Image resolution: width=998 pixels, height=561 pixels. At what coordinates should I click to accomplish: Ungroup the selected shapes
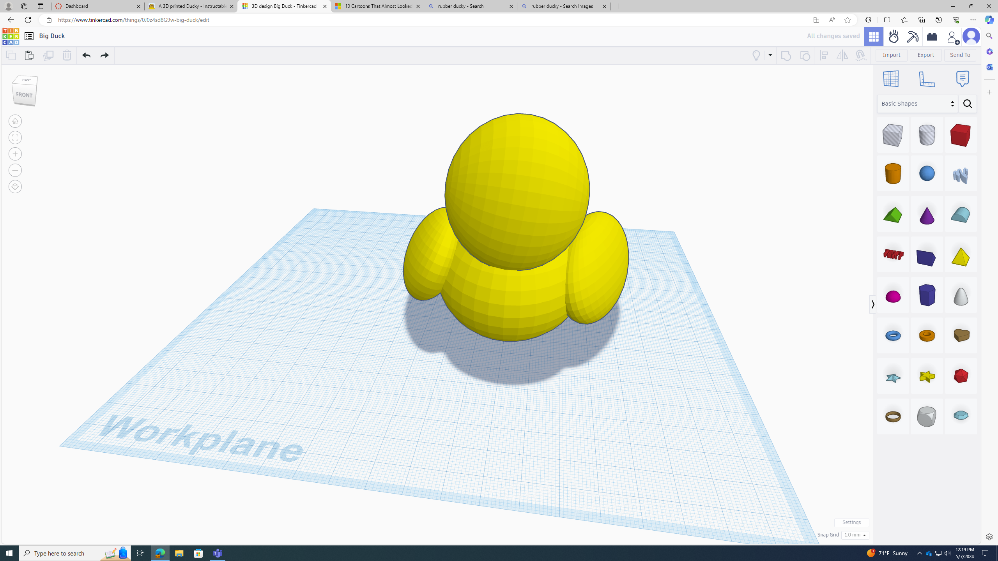click(x=805, y=55)
